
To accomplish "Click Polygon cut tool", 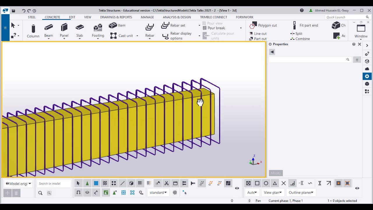I will coord(263,25).
